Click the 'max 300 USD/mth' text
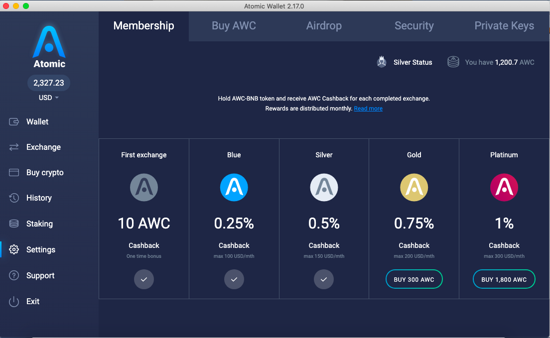 [504, 256]
